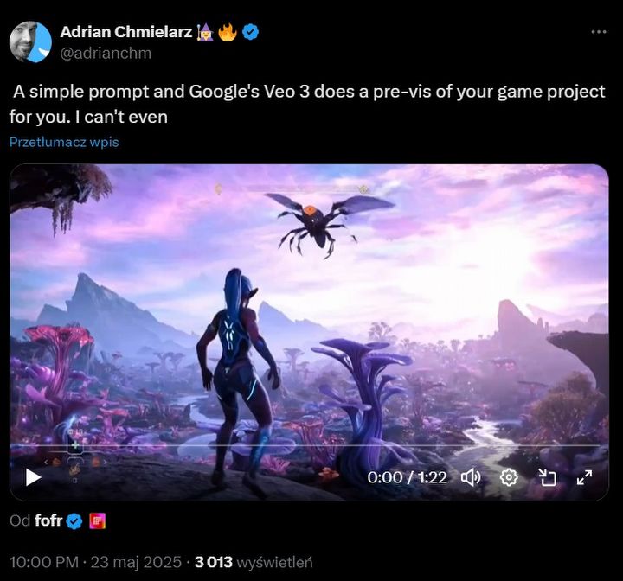Mute the video with speaker icon

[x=471, y=477]
